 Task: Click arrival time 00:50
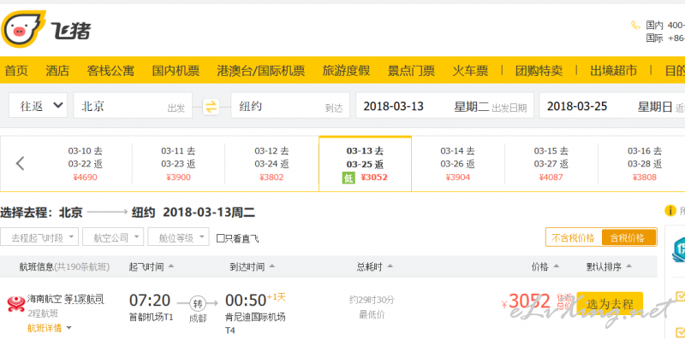point(246,301)
